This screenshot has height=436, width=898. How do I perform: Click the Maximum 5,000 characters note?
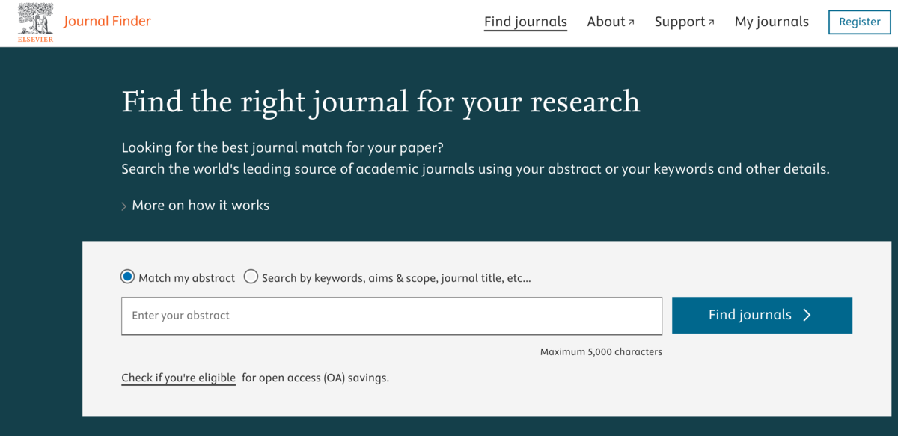(x=601, y=351)
